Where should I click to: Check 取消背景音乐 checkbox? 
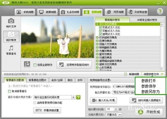coord(9,91)
